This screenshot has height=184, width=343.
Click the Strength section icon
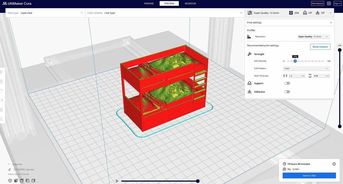250,54
